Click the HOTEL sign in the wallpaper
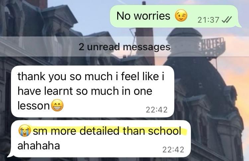Image resolution: width=249 pixels, height=161 pixels. pos(212,44)
